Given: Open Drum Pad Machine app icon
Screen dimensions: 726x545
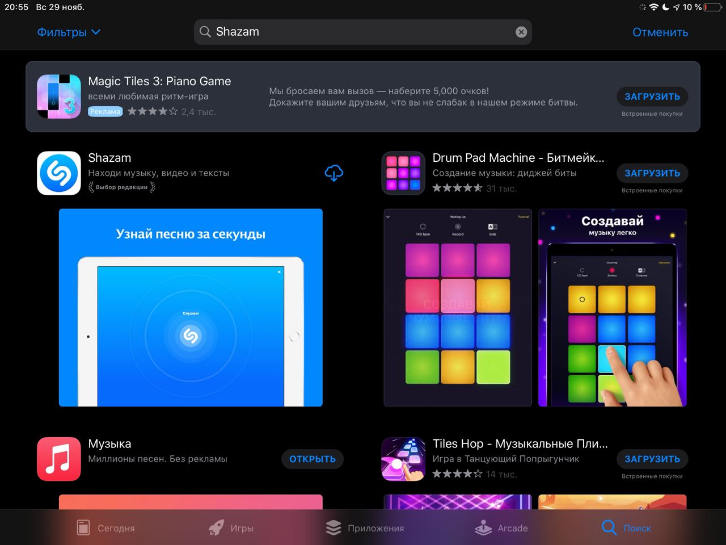Looking at the screenshot, I should (x=403, y=173).
